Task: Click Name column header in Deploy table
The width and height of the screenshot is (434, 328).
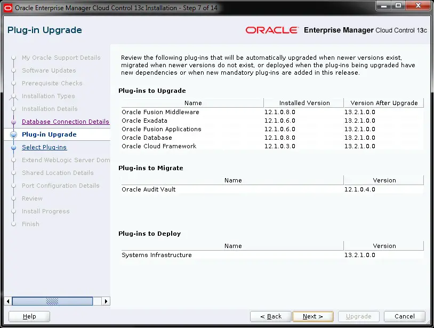Action: [x=232, y=246]
